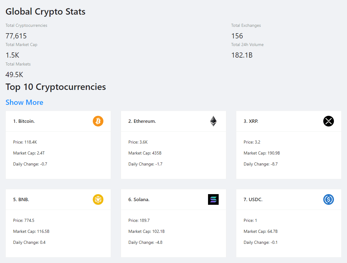Viewport: 347px width, 263px height.
Task: Click the BNB yellow logo icon
Action: point(98,199)
